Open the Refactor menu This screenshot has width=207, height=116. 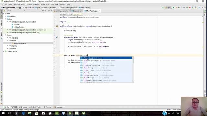[36, 5]
